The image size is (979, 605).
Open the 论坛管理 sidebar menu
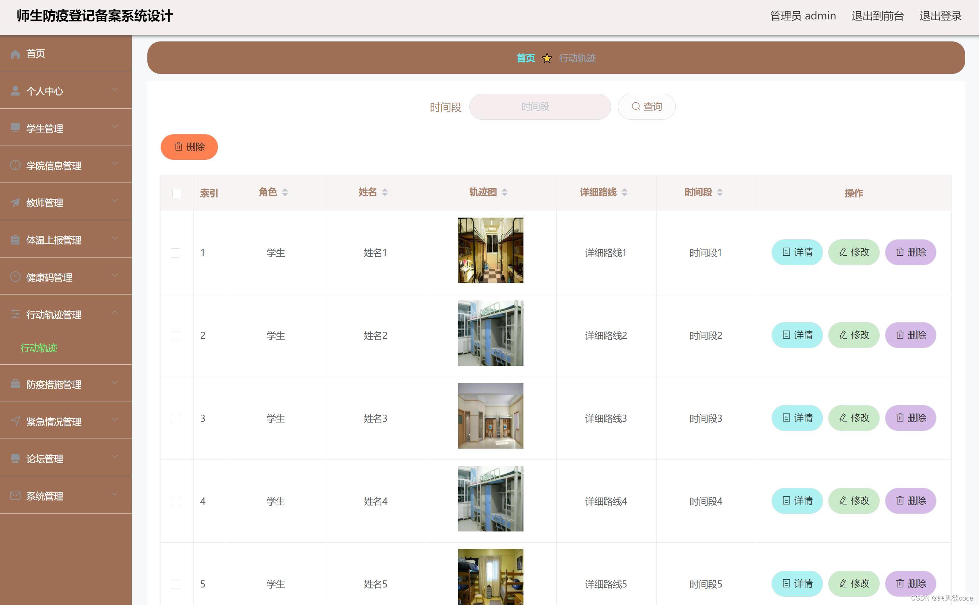(x=45, y=459)
